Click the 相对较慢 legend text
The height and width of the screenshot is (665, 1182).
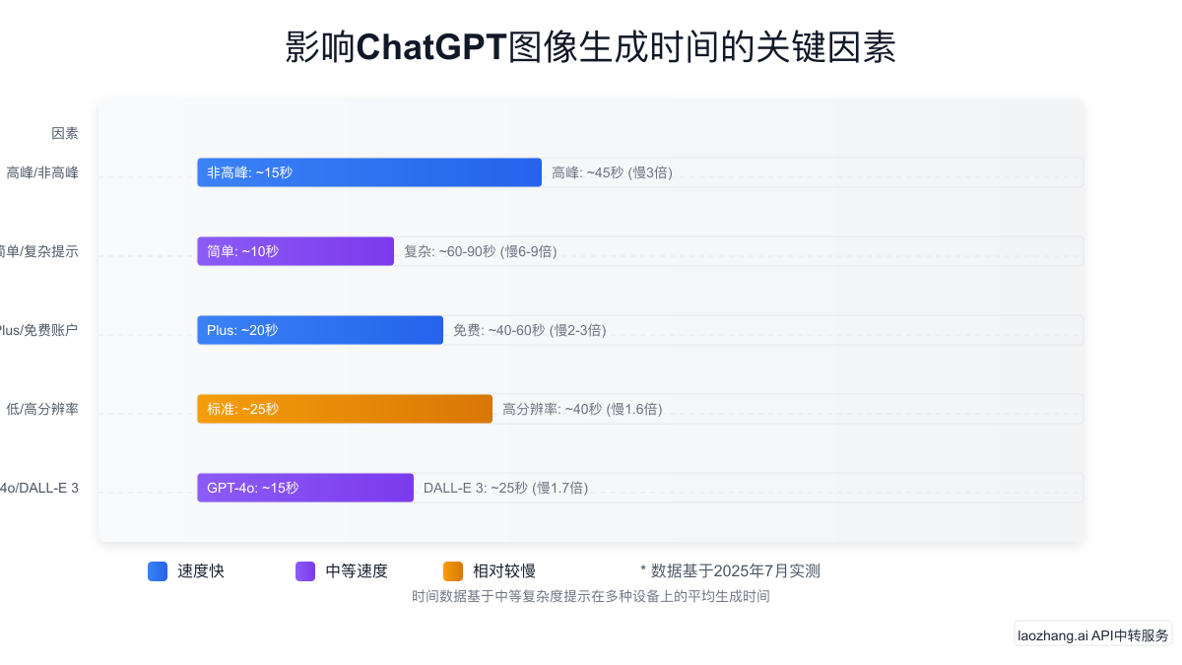pyautogui.click(x=504, y=571)
